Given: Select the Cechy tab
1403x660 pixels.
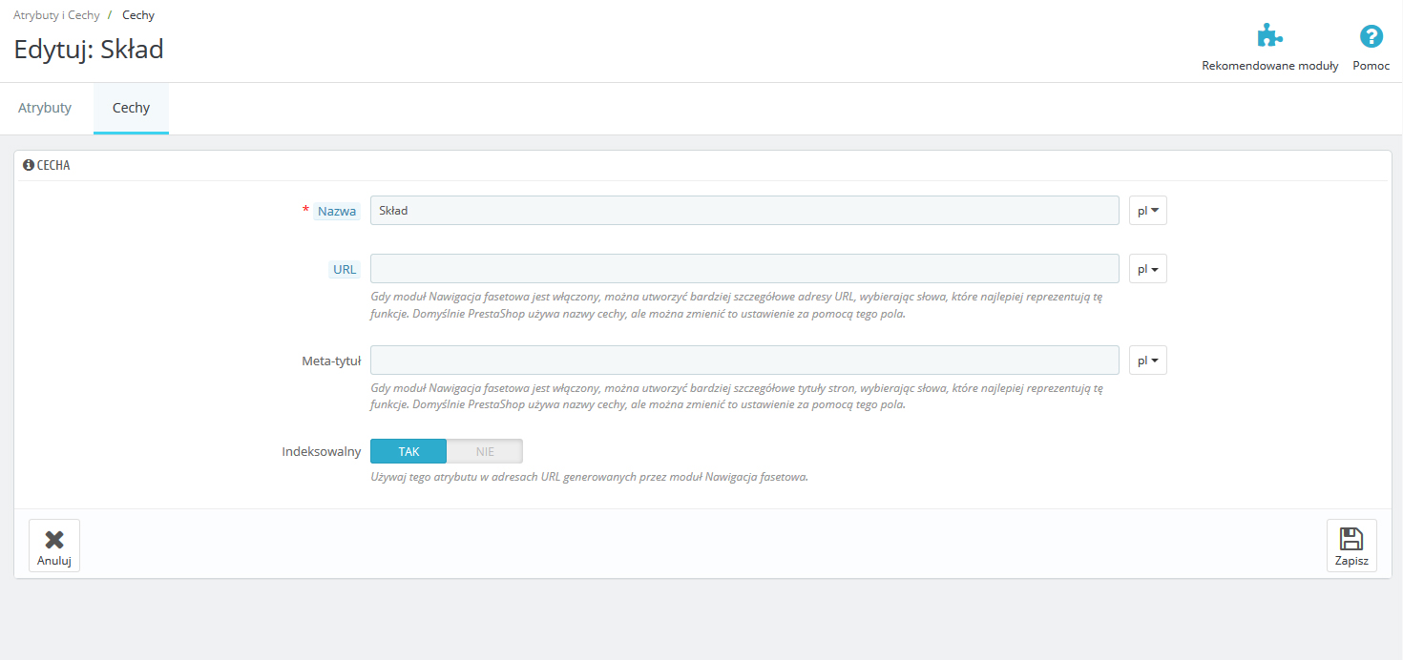Looking at the screenshot, I should (131, 108).
